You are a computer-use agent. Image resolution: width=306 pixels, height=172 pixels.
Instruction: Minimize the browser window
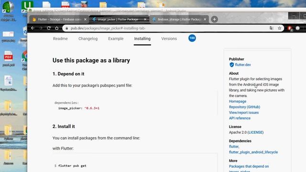[x=294, y=16]
